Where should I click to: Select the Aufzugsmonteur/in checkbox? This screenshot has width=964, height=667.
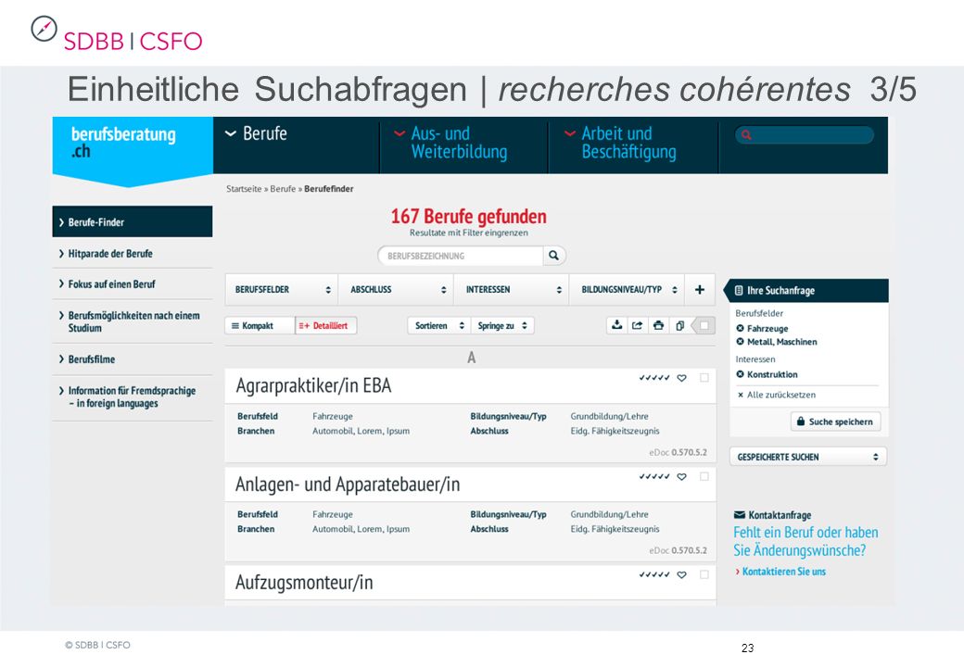point(704,575)
